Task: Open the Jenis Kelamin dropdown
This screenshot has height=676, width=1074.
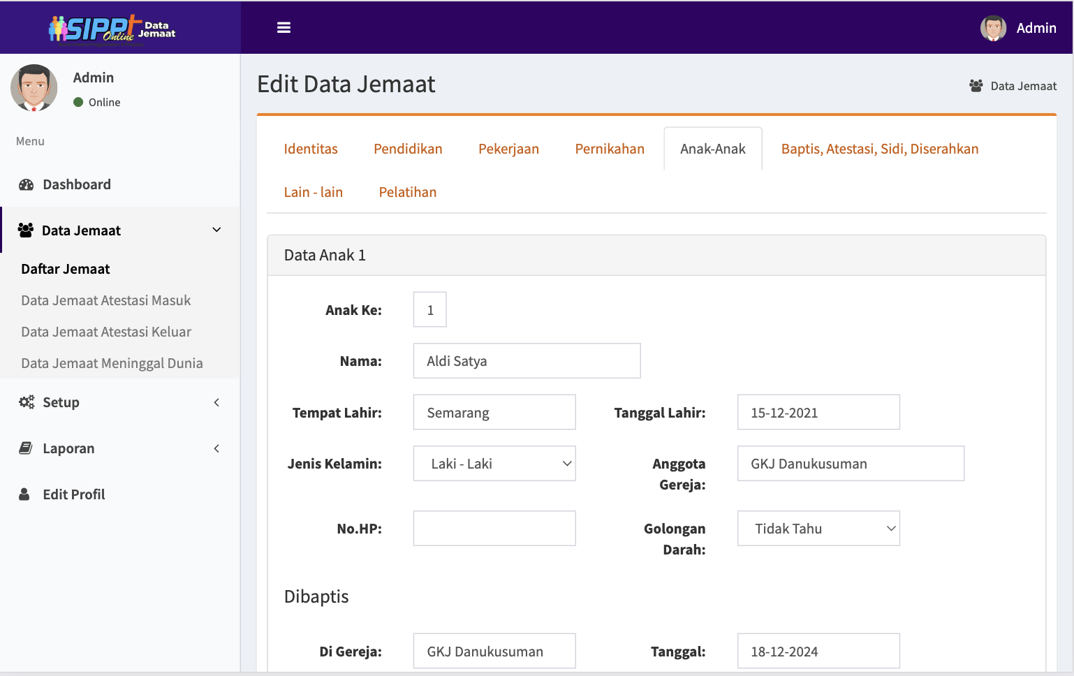Action: pyautogui.click(x=494, y=464)
